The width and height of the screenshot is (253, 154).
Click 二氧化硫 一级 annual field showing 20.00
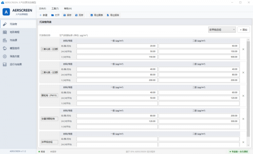pos(117,46)
